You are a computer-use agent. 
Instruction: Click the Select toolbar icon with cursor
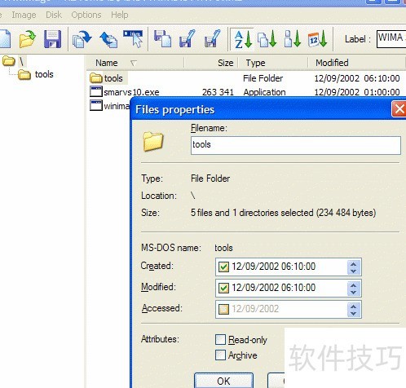point(133,39)
